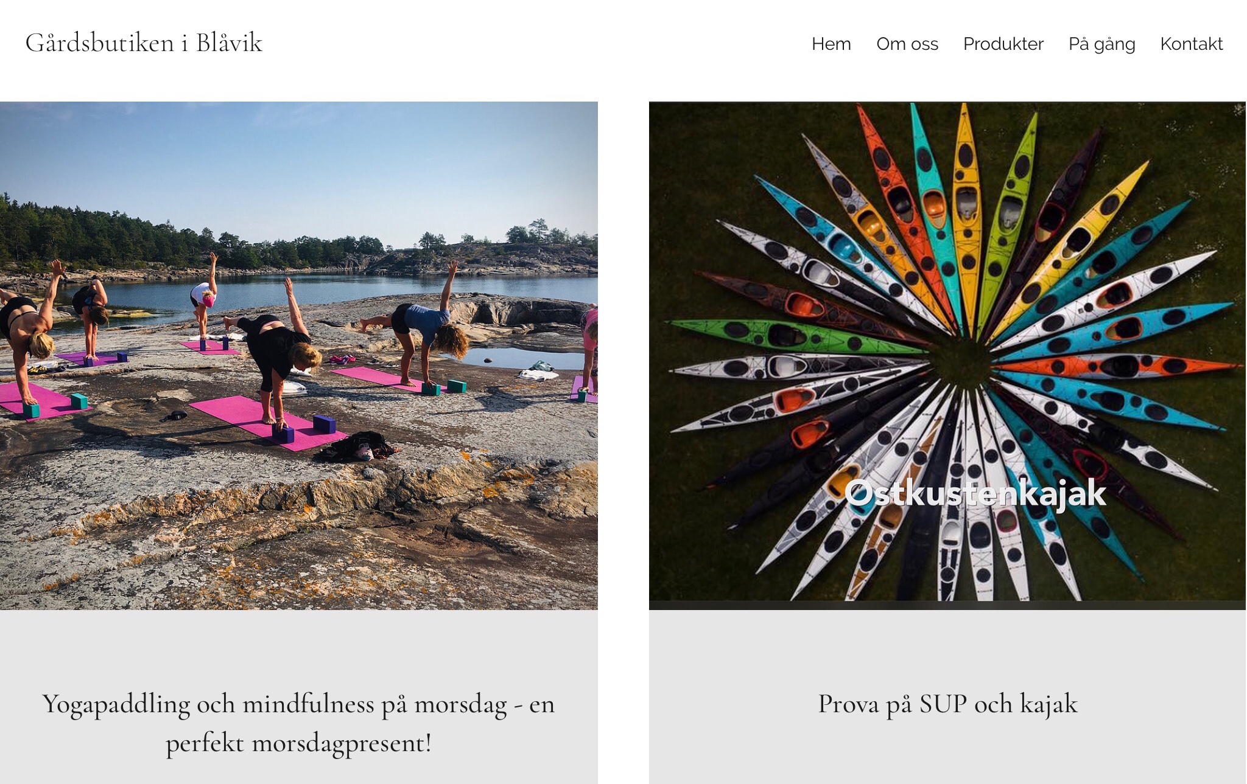Click the Yogapaddling och mindfulness heading
The height and width of the screenshot is (784, 1247).
(x=299, y=723)
